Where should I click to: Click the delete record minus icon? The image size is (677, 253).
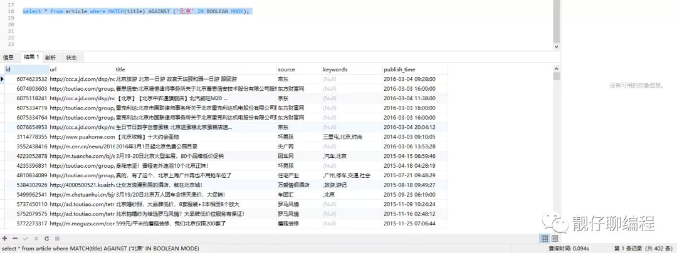[15, 239]
